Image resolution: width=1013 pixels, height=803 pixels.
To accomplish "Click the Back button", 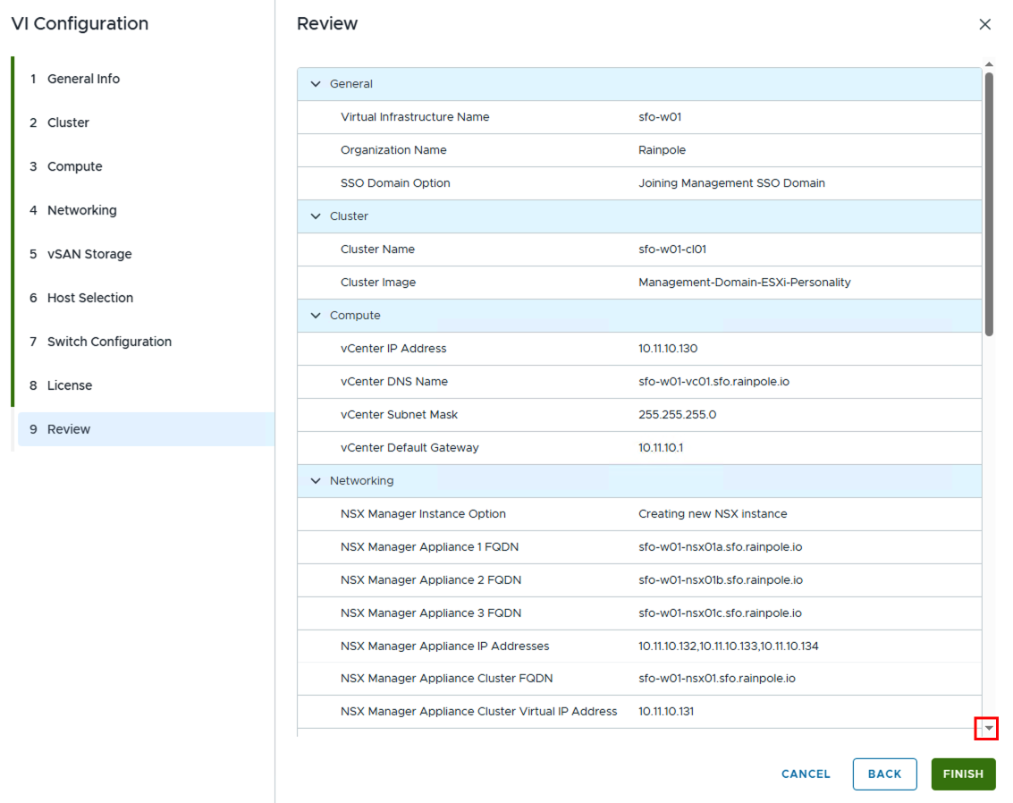I will pyautogui.click(x=884, y=774).
